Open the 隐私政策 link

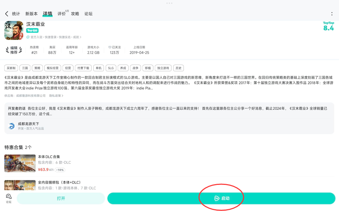pyautogui.click(x=56, y=96)
